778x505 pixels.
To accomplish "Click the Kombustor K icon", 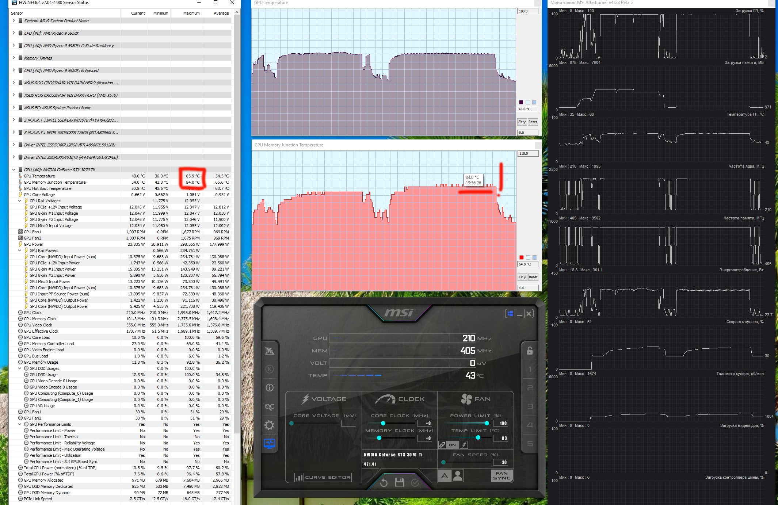I will 269,369.
